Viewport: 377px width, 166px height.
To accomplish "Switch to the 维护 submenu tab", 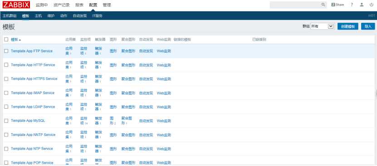I will 51,16.
